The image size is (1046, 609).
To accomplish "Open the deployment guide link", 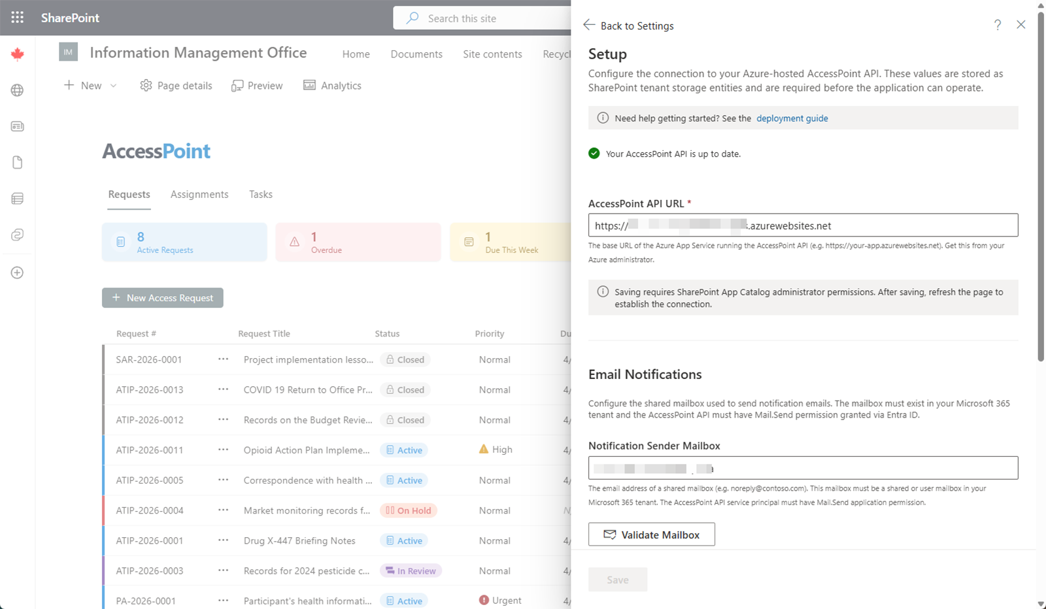I will [792, 118].
